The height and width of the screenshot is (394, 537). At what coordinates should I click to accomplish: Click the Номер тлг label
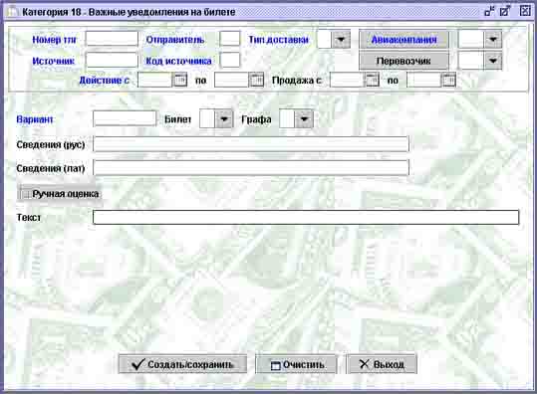click(54, 40)
